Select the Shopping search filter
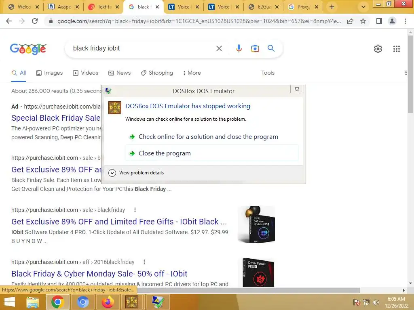The width and height of the screenshot is (414, 310). (157, 73)
